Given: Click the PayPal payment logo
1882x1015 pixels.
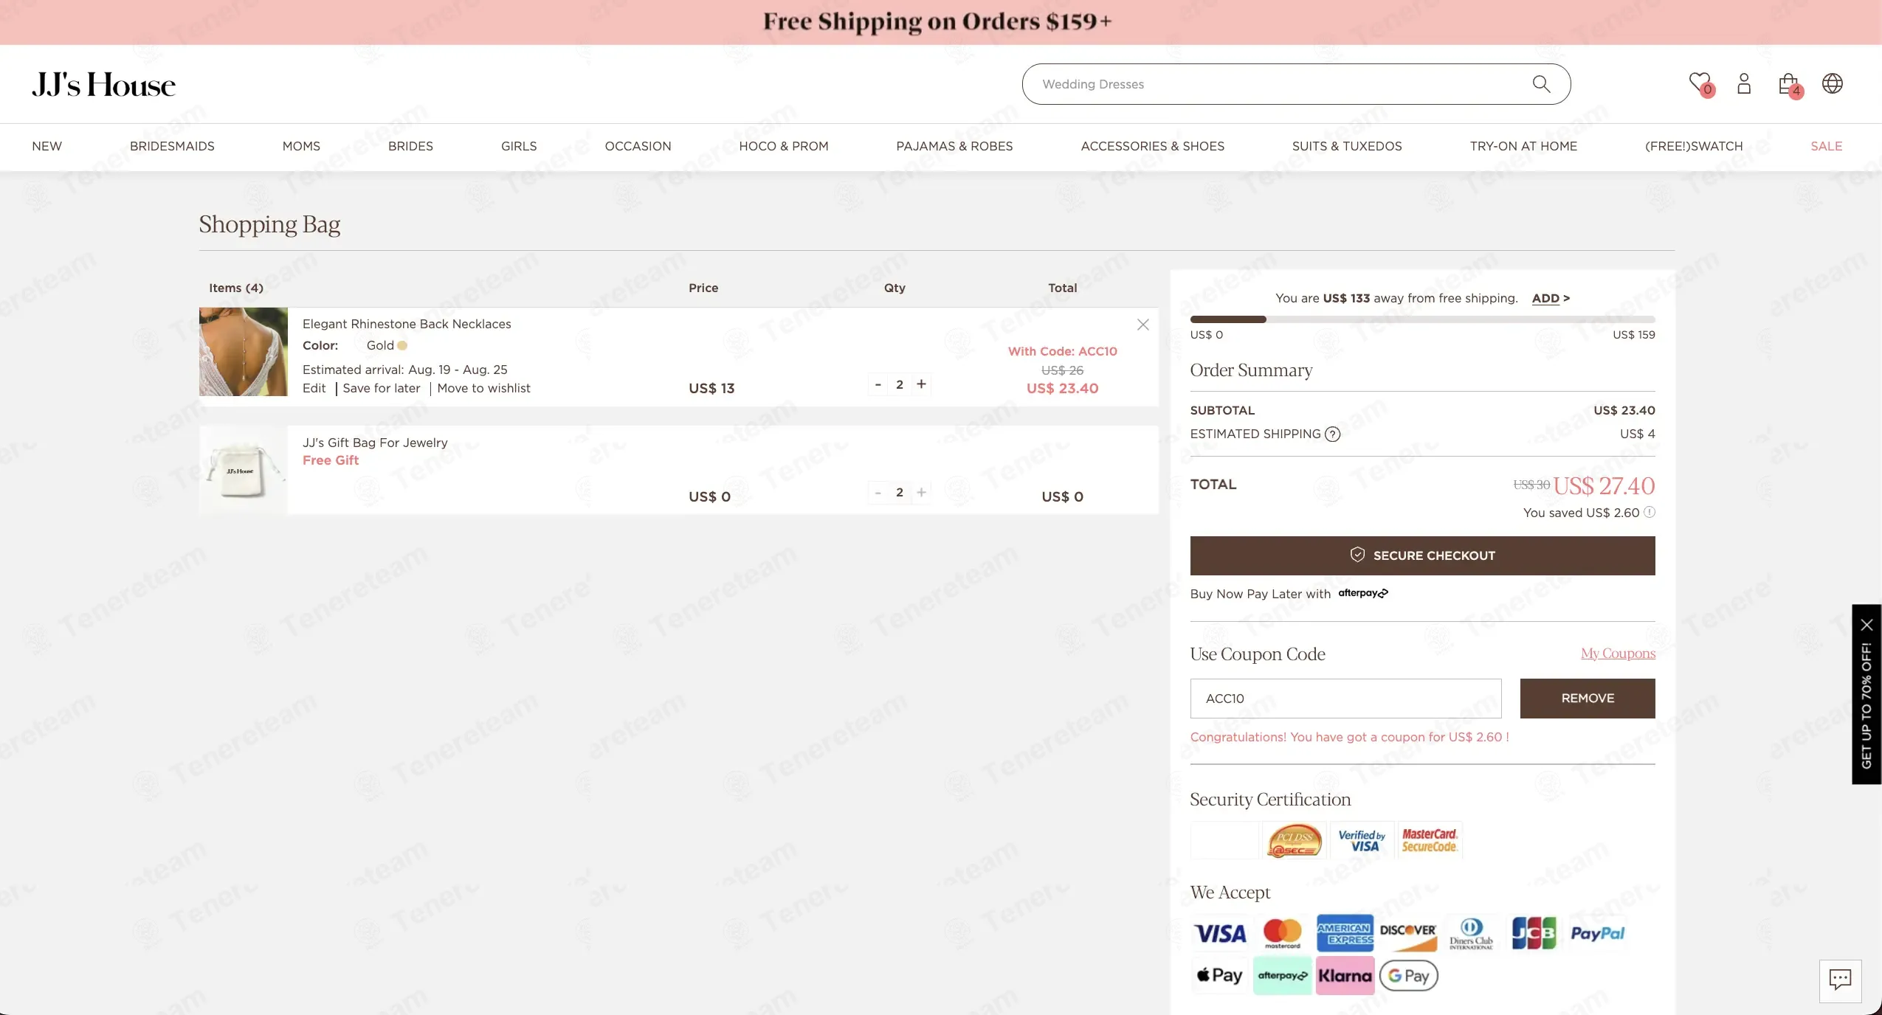Looking at the screenshot, I should click(1598, 933).
